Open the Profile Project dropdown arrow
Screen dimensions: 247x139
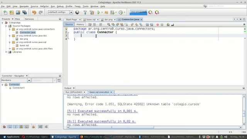tap(116, 12)
